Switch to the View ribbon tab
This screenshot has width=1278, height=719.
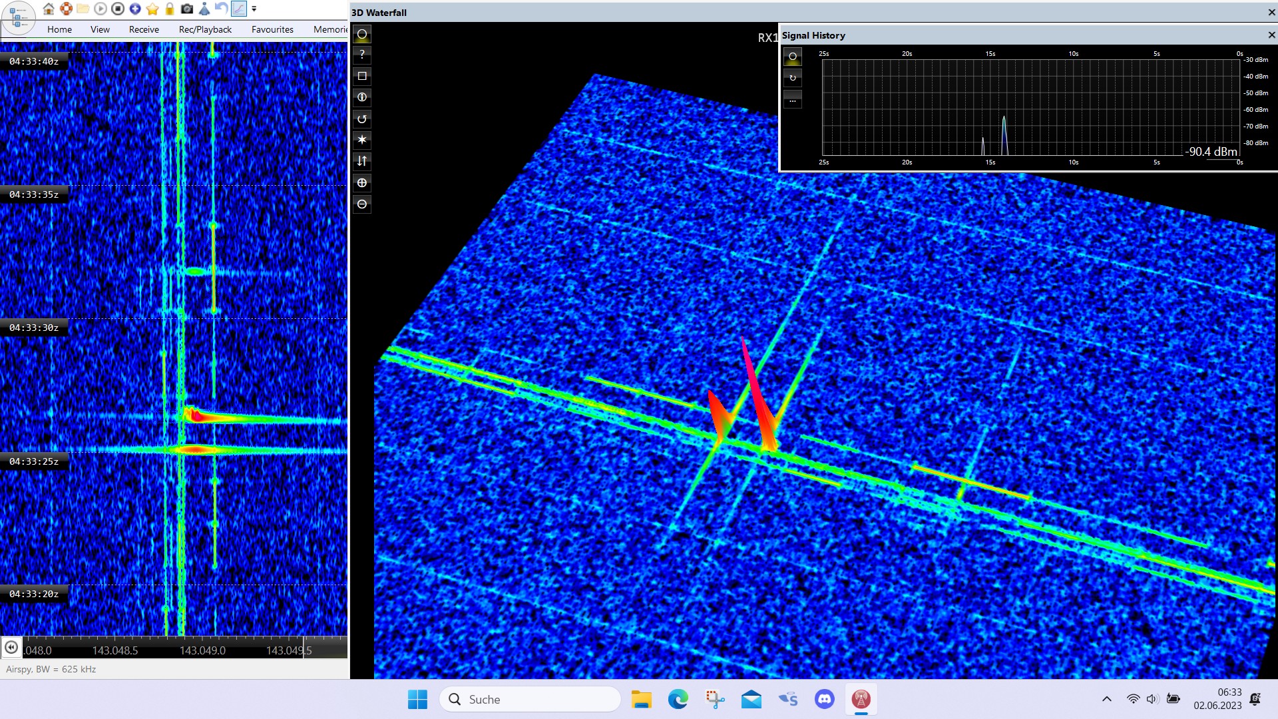(100, 29)
